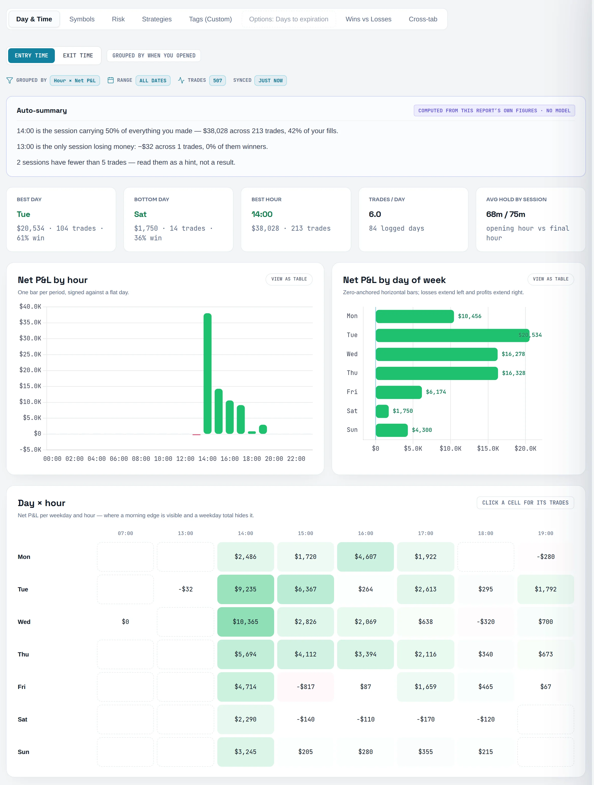
Task: Switch to Exit Time mode
Action: pos(78,56)
